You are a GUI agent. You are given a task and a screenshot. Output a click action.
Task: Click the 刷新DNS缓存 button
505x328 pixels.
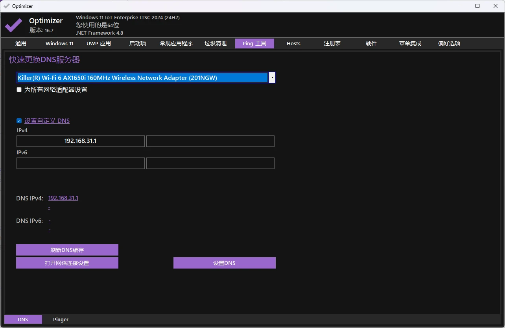click(x=67, y=250)
